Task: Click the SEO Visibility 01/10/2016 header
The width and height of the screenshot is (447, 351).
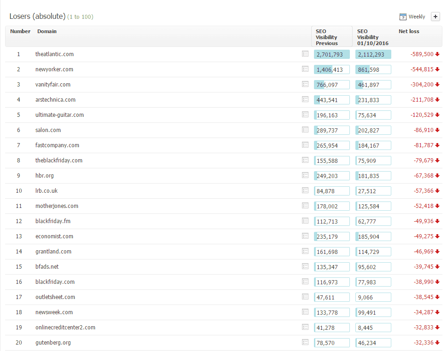Action: (x=372, y=37)
